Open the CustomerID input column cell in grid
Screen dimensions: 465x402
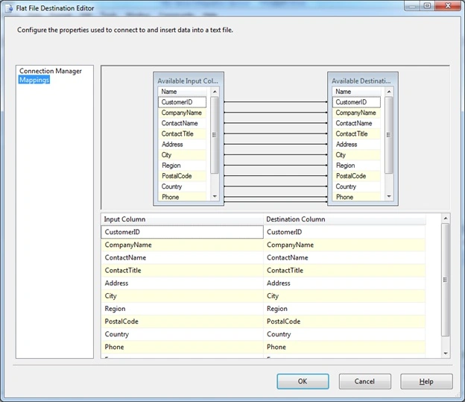[182, 232]
